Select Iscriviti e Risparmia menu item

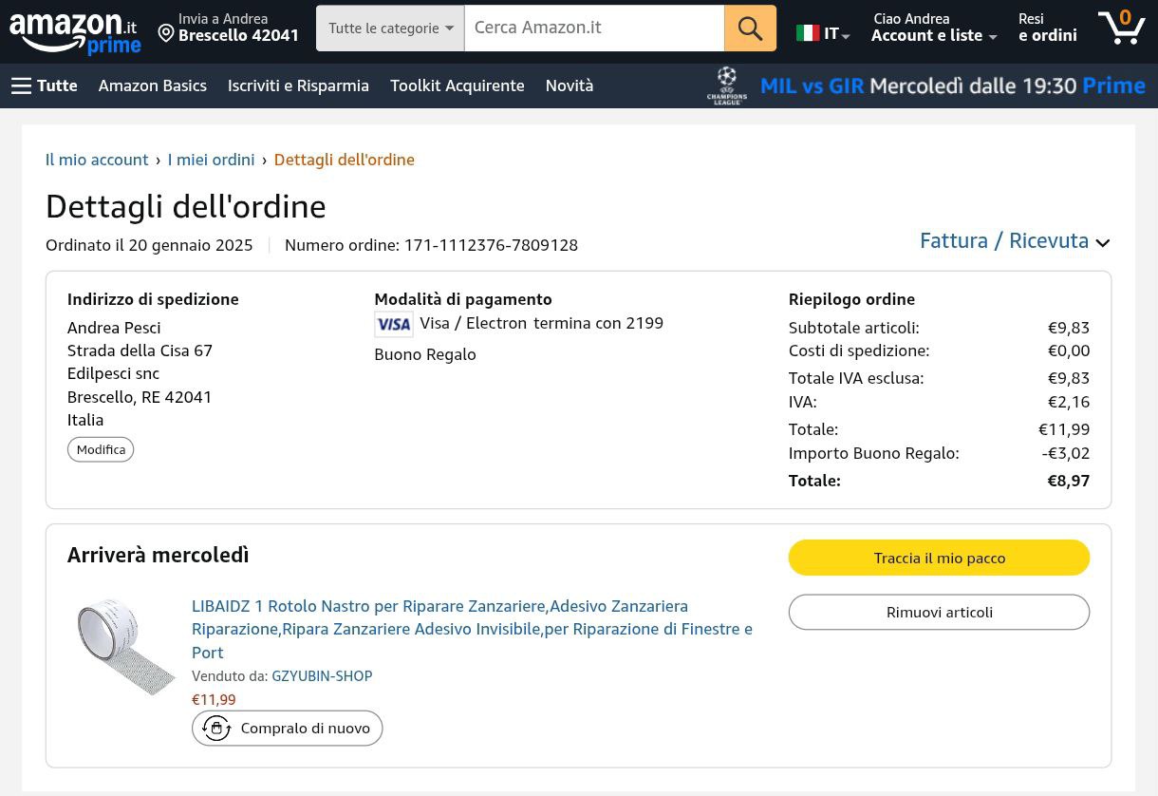point(298,85)
